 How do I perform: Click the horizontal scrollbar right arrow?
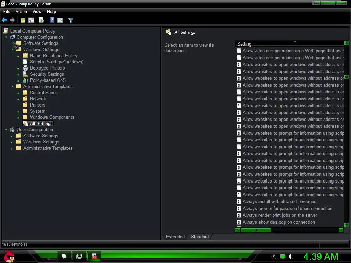[x=341, y=230]
